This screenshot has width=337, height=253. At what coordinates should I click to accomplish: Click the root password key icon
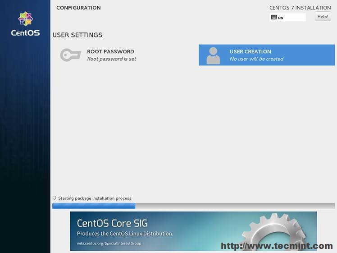point(70,55)
